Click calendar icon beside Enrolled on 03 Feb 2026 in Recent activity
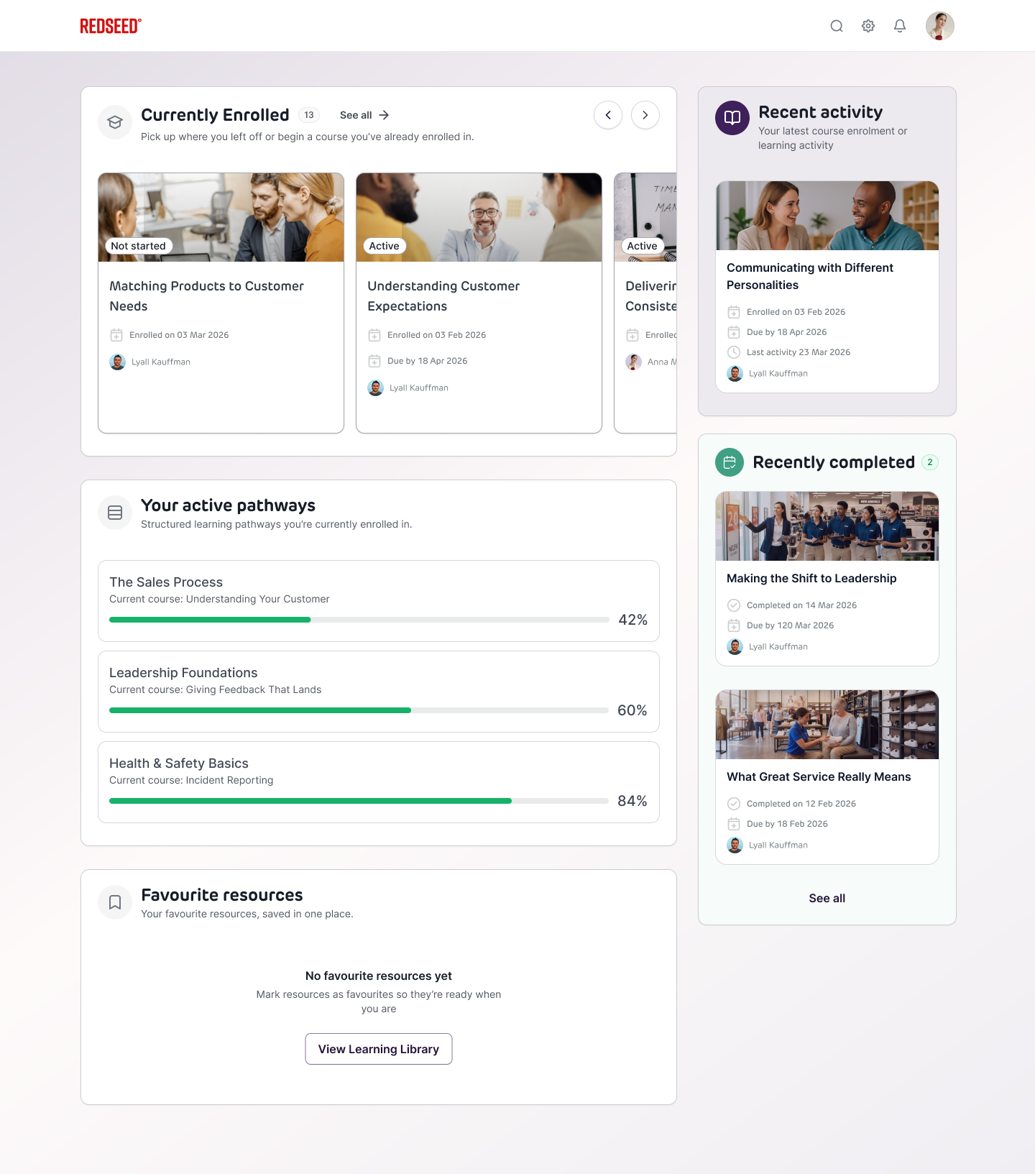This screenshot has width=1035, height=1174. click(x=734, y=312)
